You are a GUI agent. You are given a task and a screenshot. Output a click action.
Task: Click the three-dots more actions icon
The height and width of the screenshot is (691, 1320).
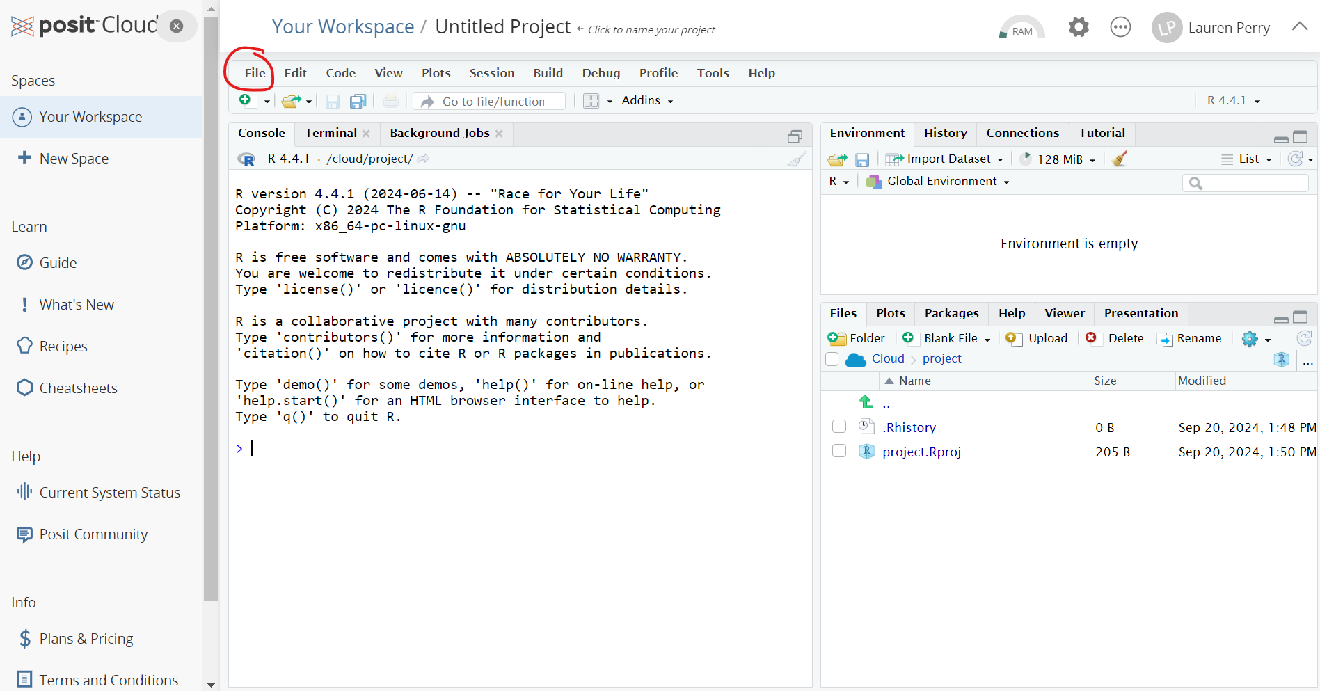(x=1120, y=28)
